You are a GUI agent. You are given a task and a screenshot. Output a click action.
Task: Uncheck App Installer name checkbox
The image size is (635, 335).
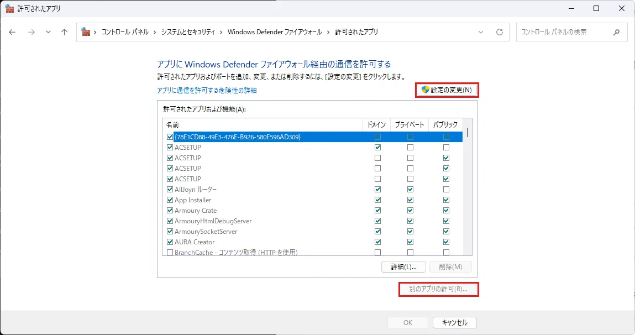click(x=170, y=200)
